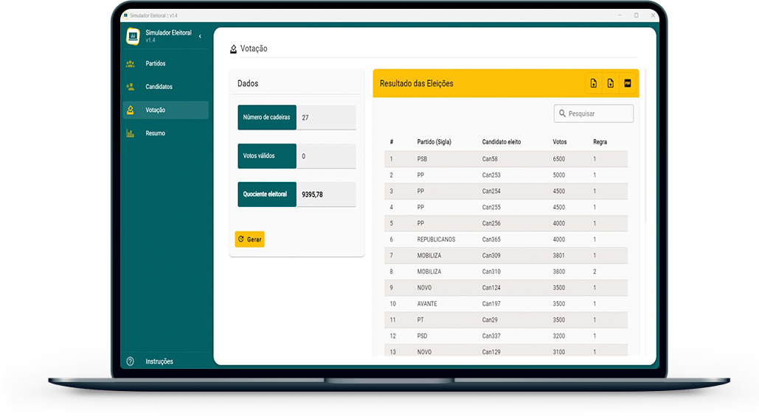Click the Resumo bar chart icon
Image resolution: width=759 pixels, height=416 pixels.
[131, 133]
